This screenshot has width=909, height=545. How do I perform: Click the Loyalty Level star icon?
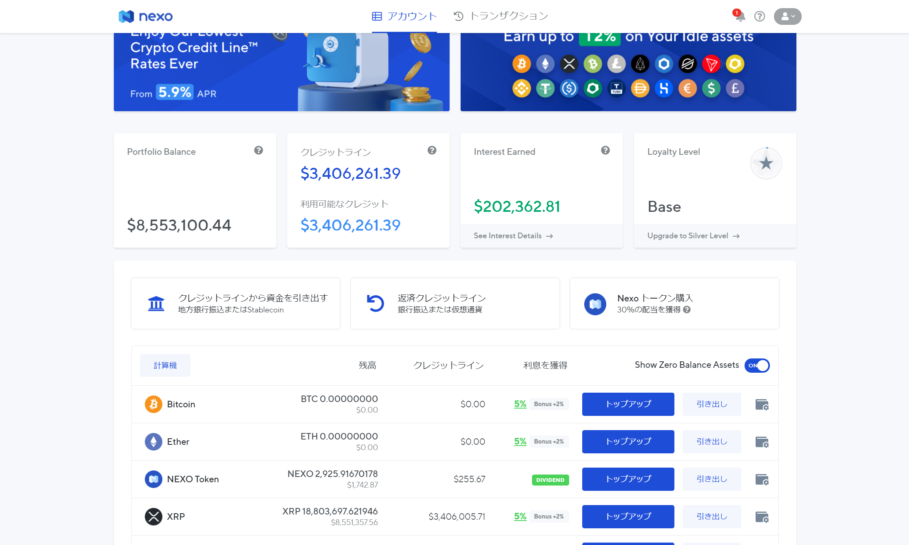click(x=766, y=163)
